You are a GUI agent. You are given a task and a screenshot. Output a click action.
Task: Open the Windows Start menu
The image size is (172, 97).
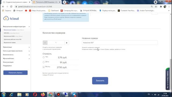3,95
